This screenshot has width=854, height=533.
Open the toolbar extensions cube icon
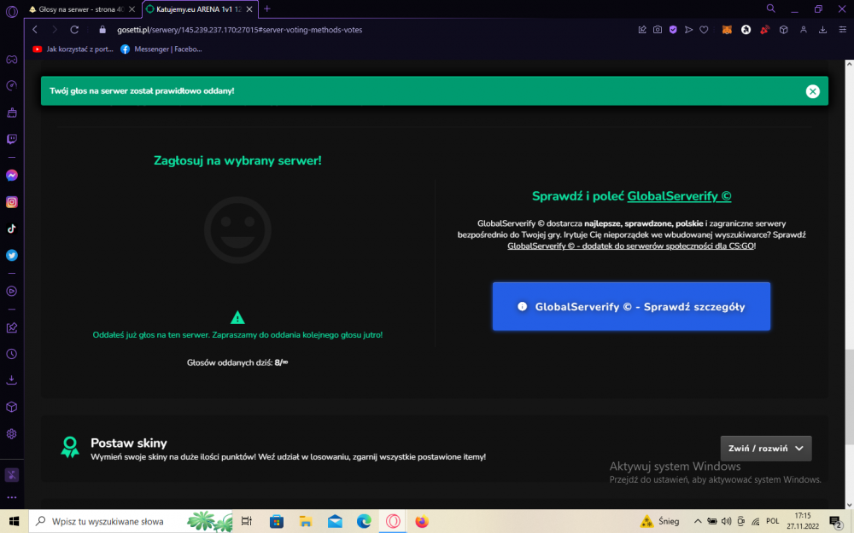[784, 30]
